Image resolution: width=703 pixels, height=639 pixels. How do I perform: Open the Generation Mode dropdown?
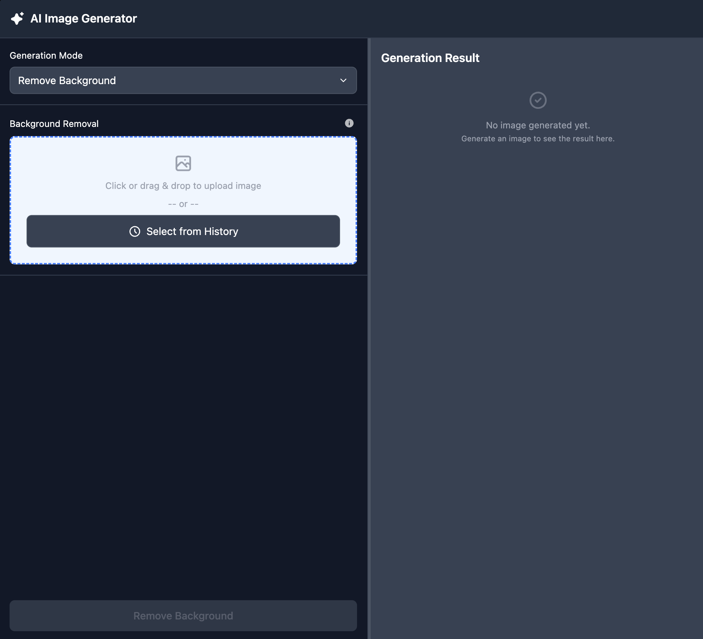[183, 80]
